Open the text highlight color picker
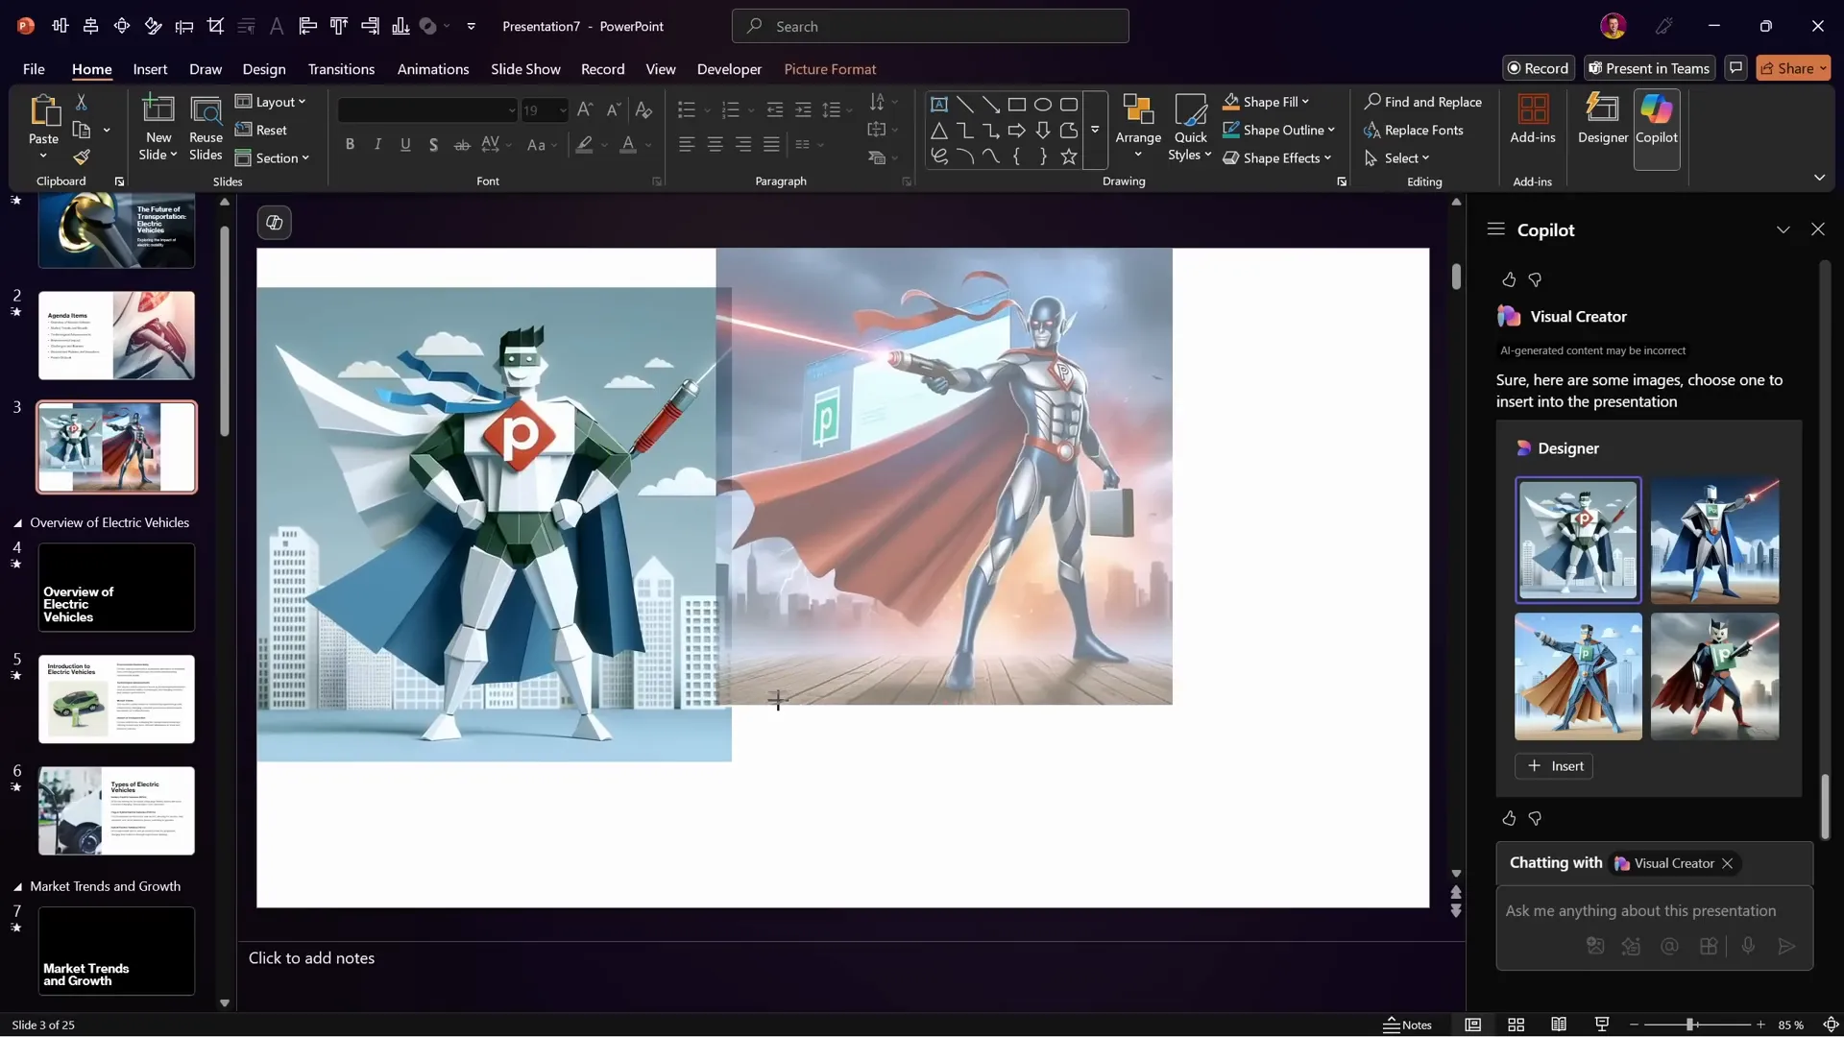The height and width of the screenshot is (1037, 1844). pyautogui.click(x=584, y=145)
